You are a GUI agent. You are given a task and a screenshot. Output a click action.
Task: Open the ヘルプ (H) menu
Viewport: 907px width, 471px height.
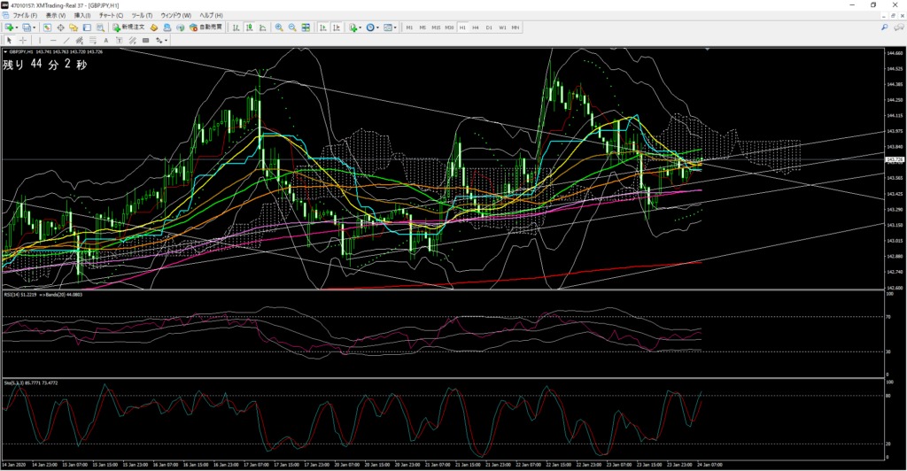pyautogui.click(x=211, y=16)
